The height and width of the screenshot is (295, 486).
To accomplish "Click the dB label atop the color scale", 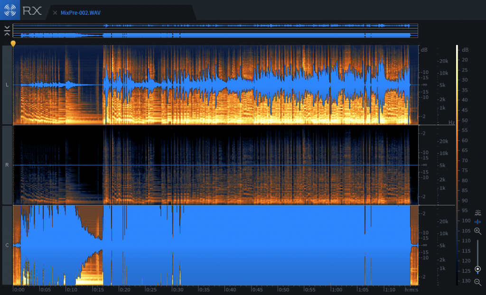I will coord(465,50).
